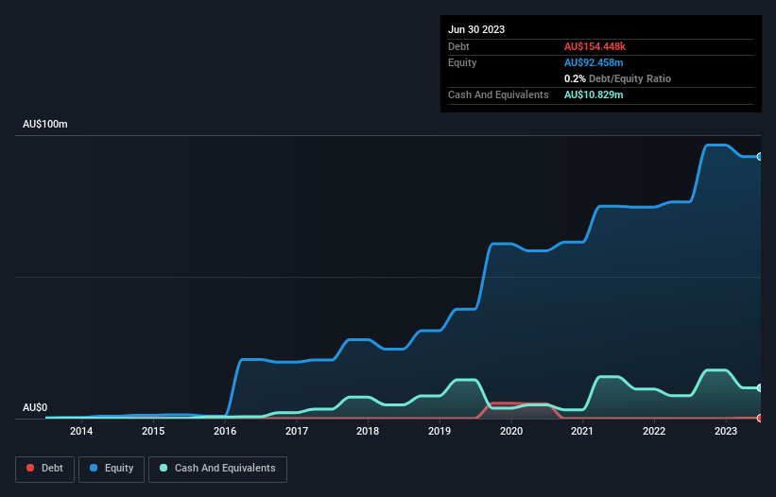Click the teal Cash endpoint marker
Screen dimensions: 776x497
760,387
